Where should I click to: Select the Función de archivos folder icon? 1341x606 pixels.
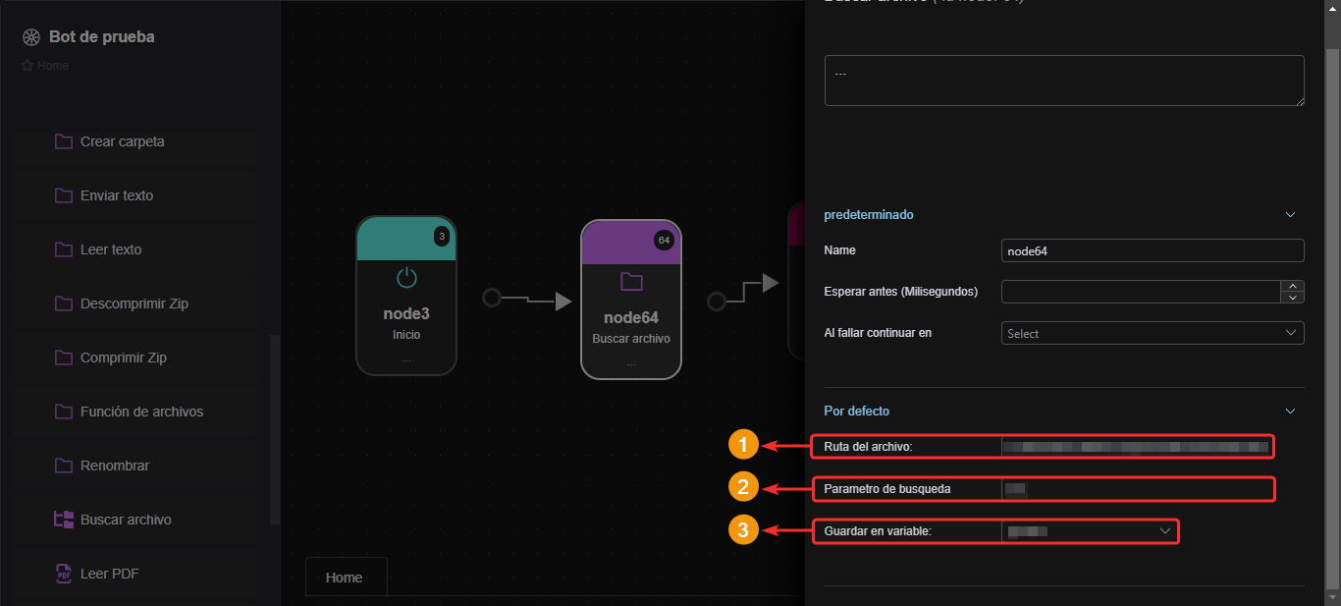64,412
